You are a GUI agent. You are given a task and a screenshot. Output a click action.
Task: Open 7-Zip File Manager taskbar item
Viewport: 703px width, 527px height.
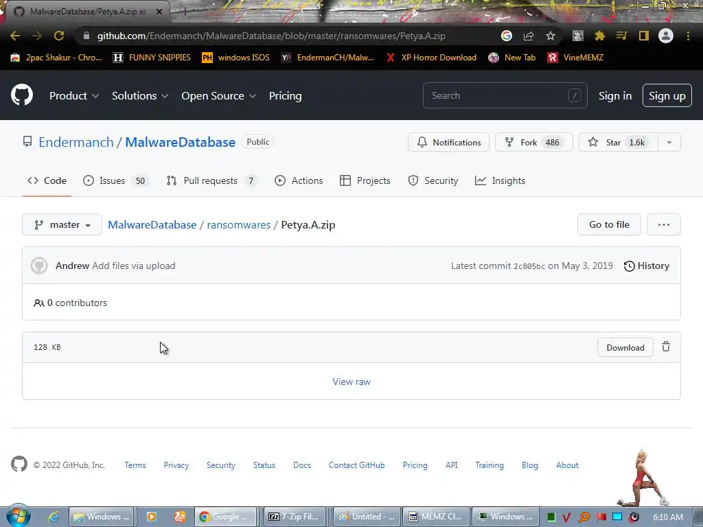295,517
